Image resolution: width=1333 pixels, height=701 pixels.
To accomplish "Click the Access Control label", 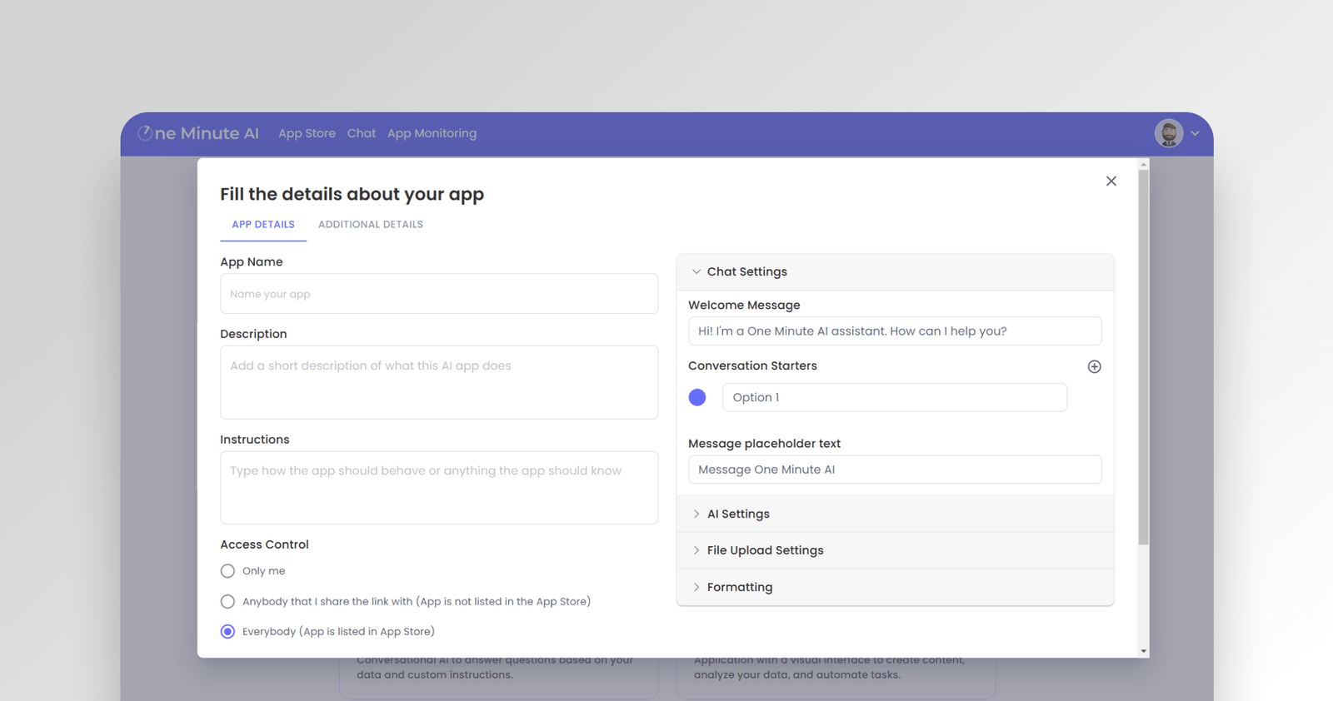I will 264,544.
